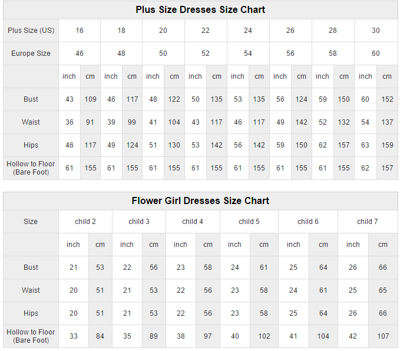The width and height of the screenshot is (400, 351).
Task: Click flower girl Hollow to Floor label
Action: point(31,336)
